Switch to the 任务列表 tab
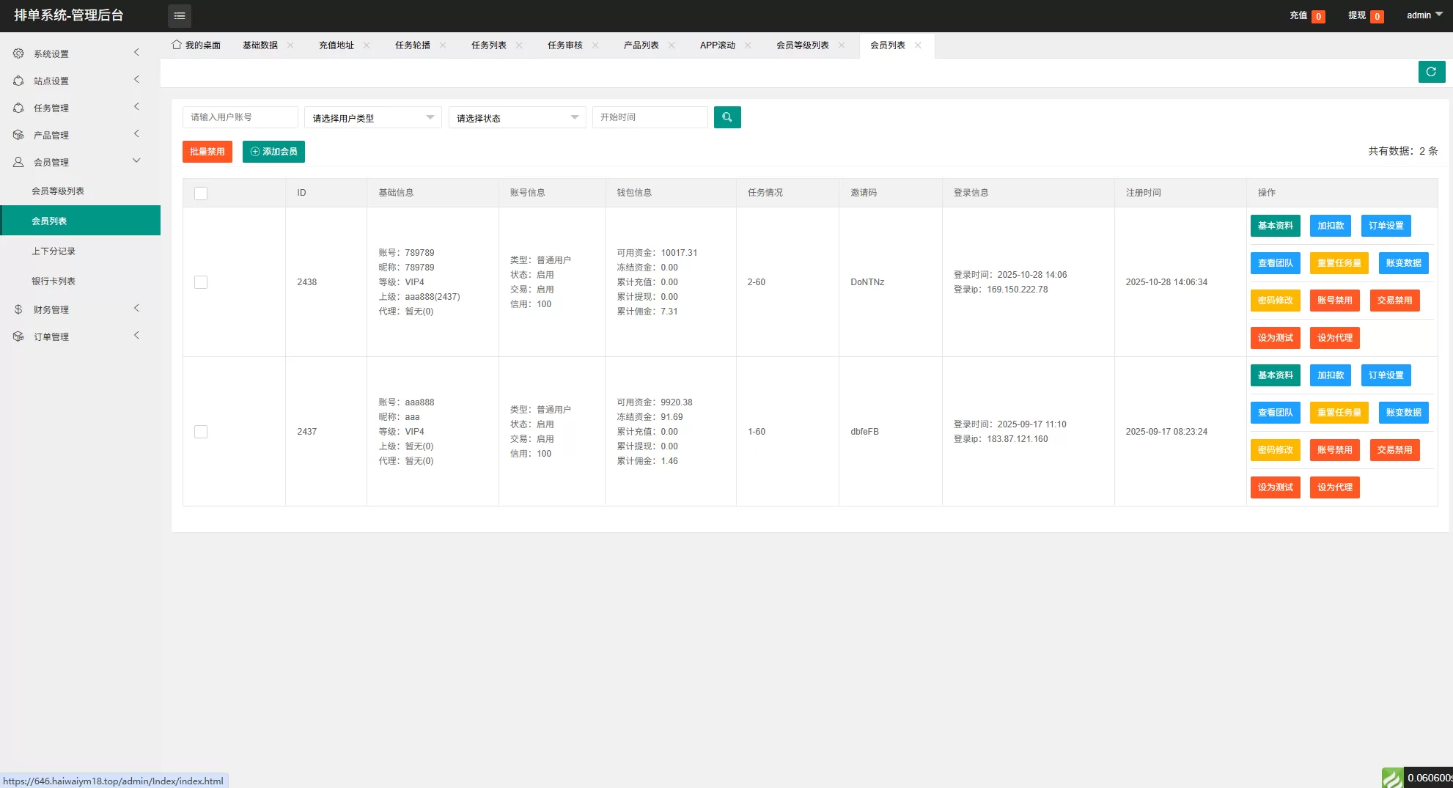 488,45
